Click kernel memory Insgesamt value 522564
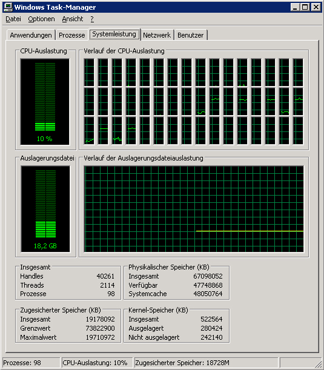Screen dimensions: 324x370 (x=211, y=319)
